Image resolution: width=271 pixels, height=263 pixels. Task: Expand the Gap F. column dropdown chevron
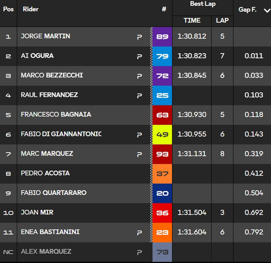pyautogui.click(x=267, y=11)
